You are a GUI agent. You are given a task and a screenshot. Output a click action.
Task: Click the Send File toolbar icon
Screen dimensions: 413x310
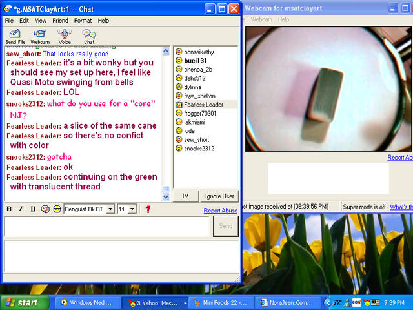(x=15, y=36)
